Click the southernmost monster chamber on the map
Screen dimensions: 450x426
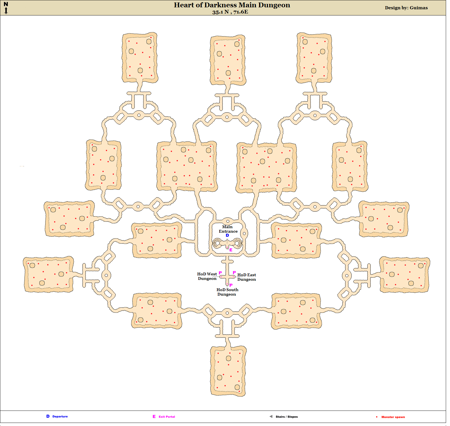(228, 371)
